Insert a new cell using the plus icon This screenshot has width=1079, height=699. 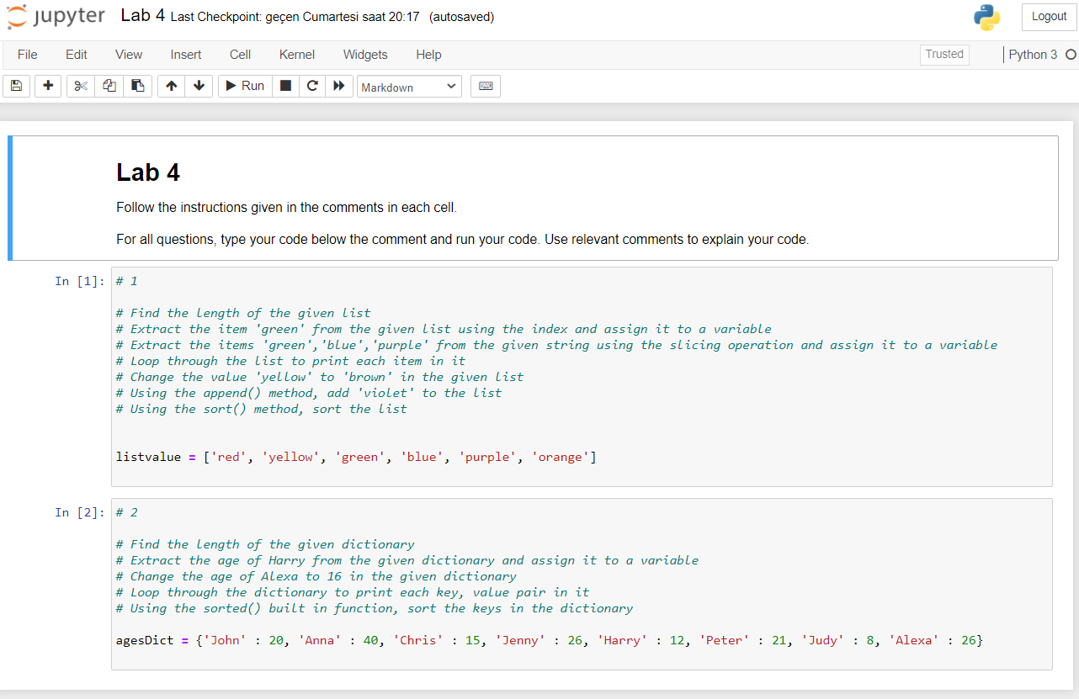point(47,85)
